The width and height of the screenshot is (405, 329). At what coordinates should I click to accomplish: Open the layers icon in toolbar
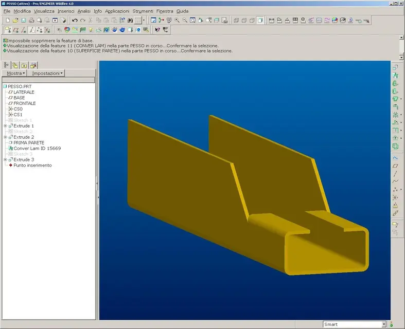(x=217, y=21)
